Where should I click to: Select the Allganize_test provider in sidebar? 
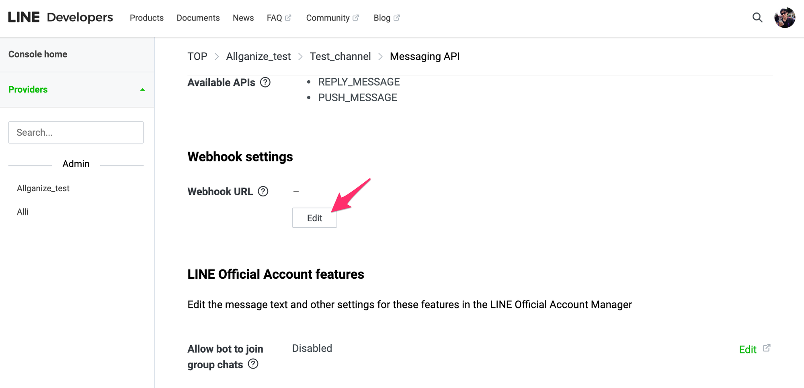point(43,188)
